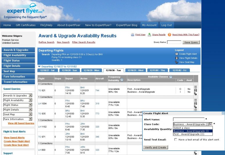225x155 pixels.
Task: Open FAQ/Help in the nav bar
Action: click(x=46, y=25)
